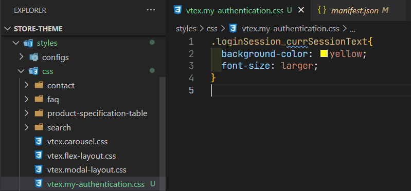Open the Explorer more actions ellipsis
Image resolution: width=411 pixels, height=191 pixels.
[x=151, y=10]
